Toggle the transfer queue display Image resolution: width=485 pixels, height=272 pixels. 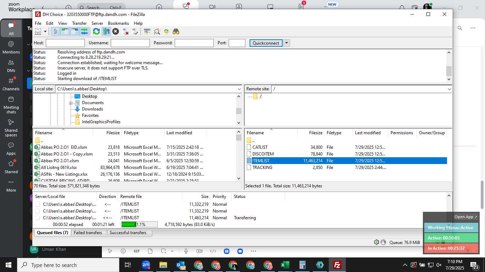[x=84, y=32]
